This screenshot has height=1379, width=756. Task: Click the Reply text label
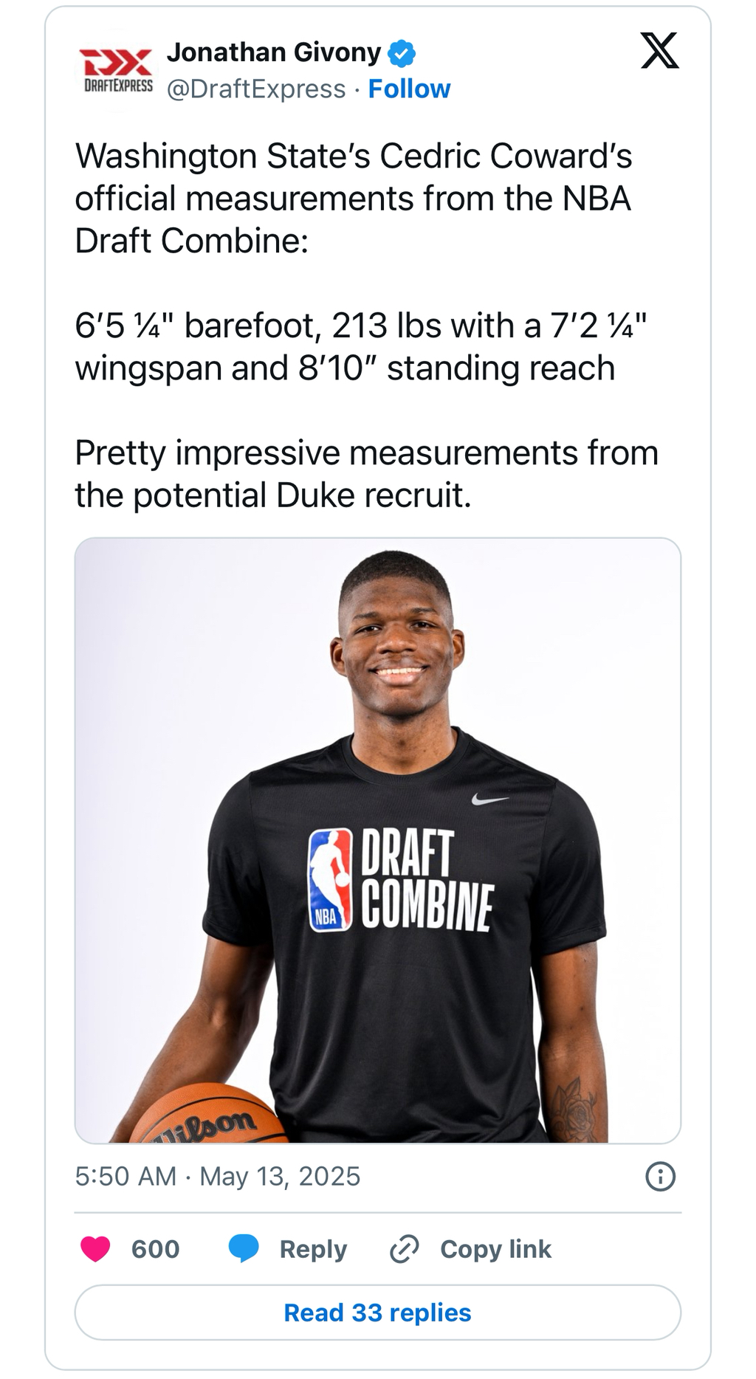pos(313,1249)
